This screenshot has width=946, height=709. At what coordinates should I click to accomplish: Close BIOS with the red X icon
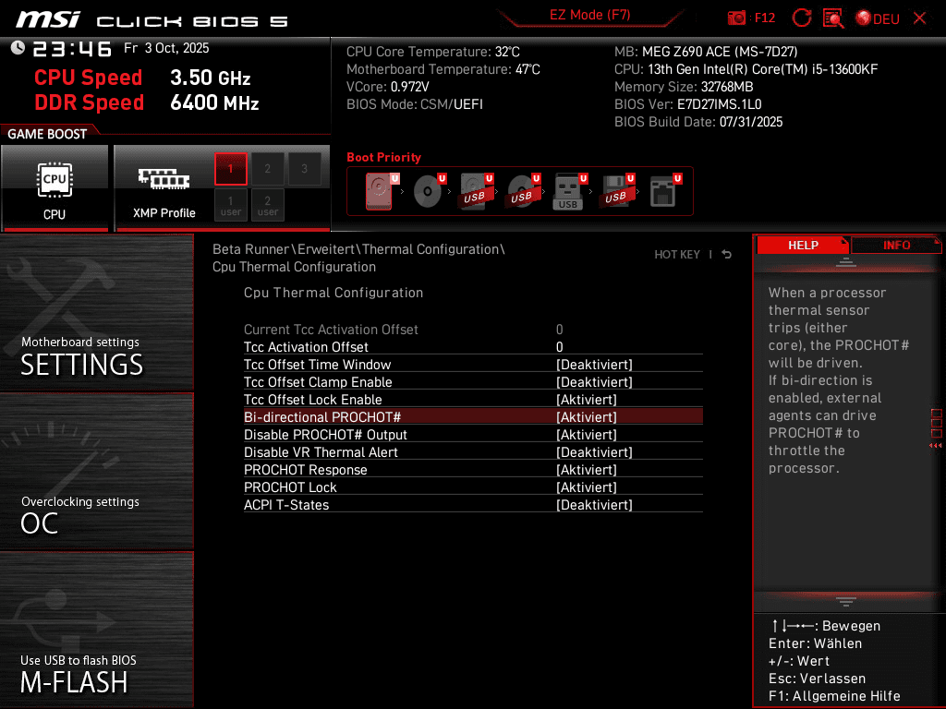point(919,18)
